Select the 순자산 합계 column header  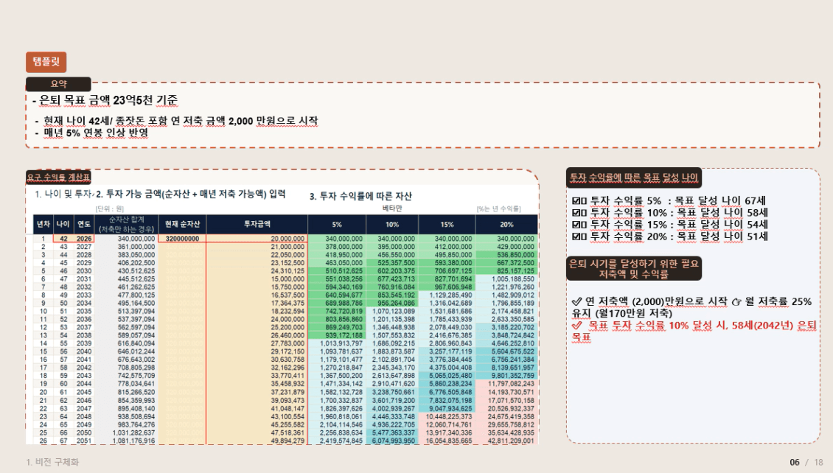(126, 225)
